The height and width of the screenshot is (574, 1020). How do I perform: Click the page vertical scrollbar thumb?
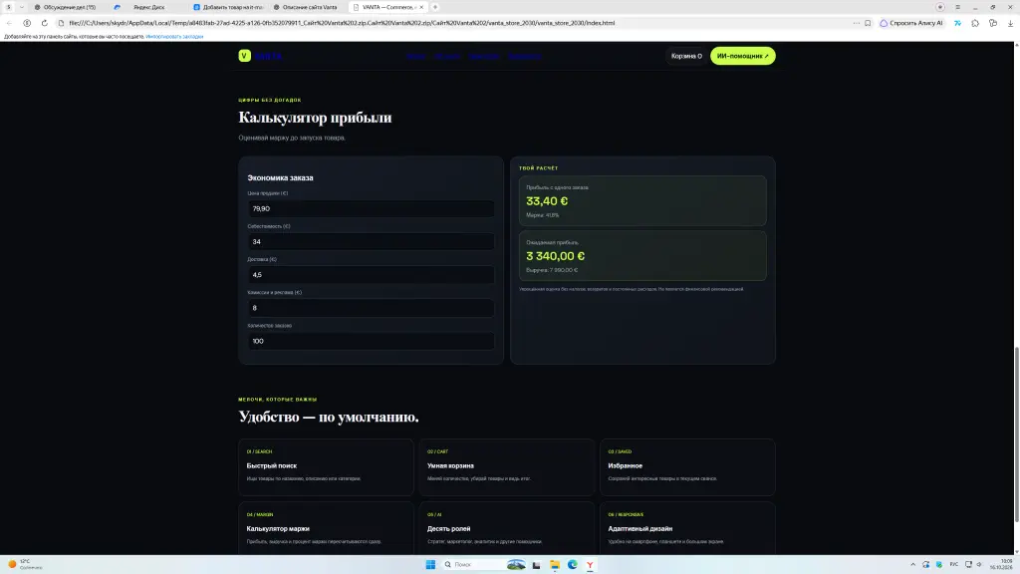tap(1017, 434)
